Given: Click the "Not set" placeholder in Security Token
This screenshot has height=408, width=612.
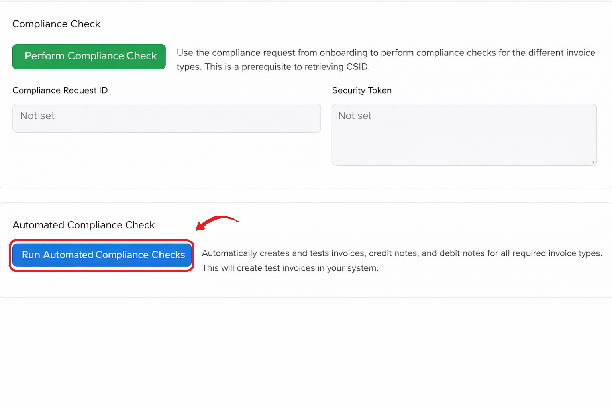Looking at the screenshot, I should point(355,116).
